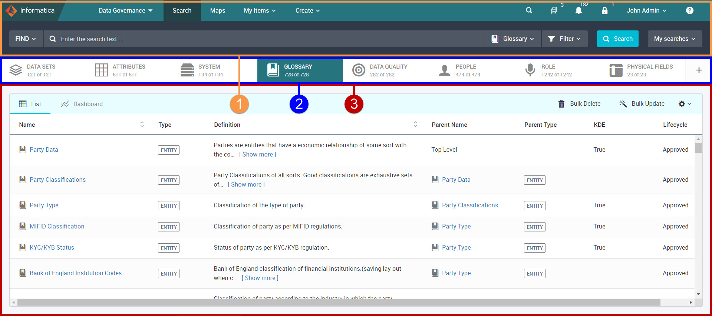
Task: Open the My searches dropdown
Action: (x=675, y=39)
